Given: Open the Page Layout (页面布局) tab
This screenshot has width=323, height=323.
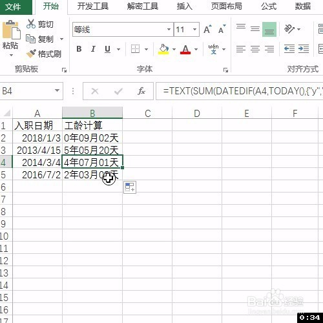Looking at the screenshot, I should tap(226, 6).
